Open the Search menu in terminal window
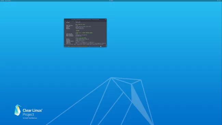The image size is (222, 125). (73, 21)
